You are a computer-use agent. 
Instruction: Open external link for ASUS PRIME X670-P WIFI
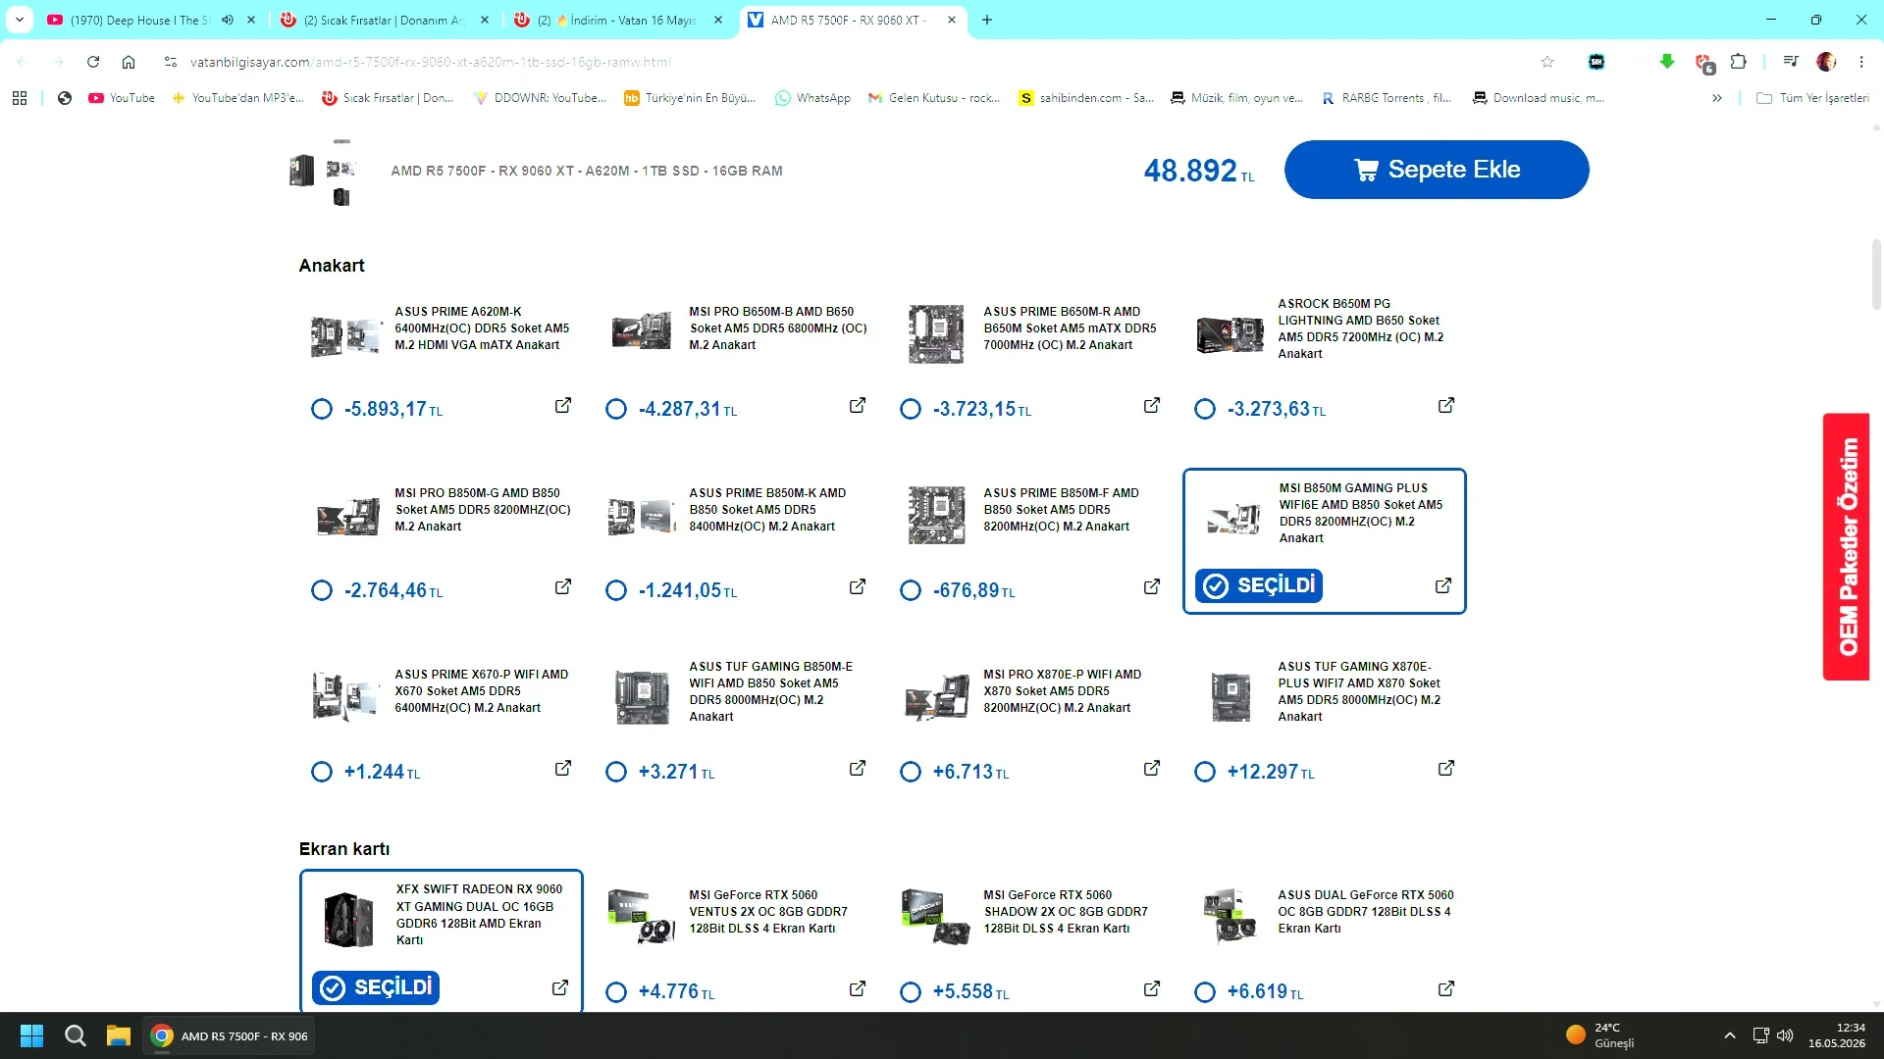pyautogui.click(x=563, y=768)
